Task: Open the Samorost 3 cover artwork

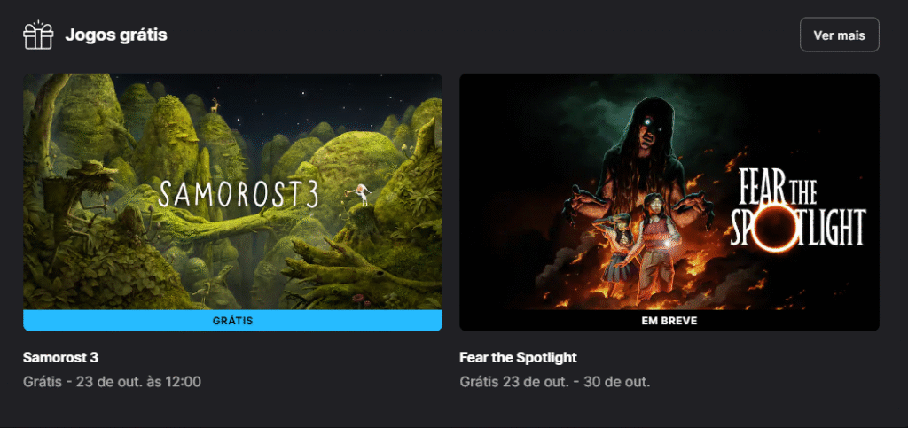Action: 233,191
